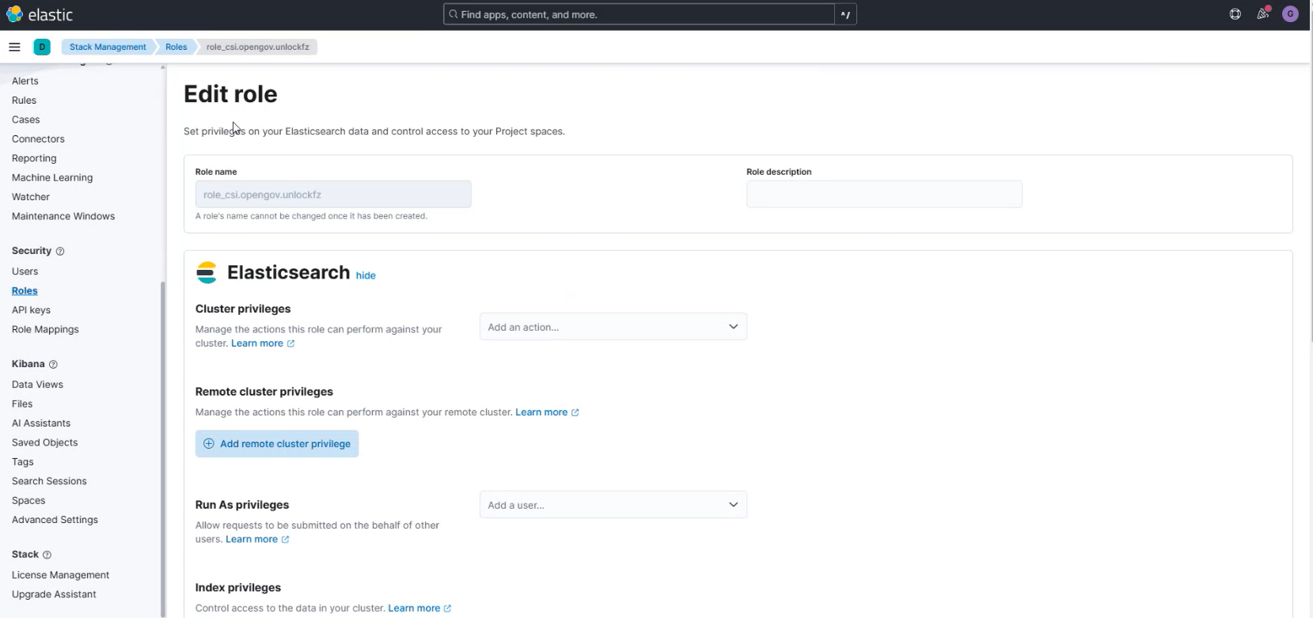Click external link icon beside Run As Learn more
The width and height of the screenshot is (1313, 618).
(x=285, y=540)
